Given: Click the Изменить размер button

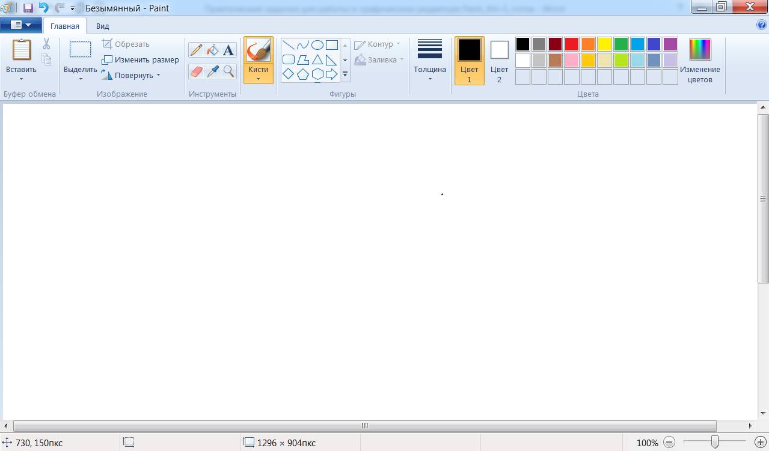Looking at the screenshot, I should (141, 60).
